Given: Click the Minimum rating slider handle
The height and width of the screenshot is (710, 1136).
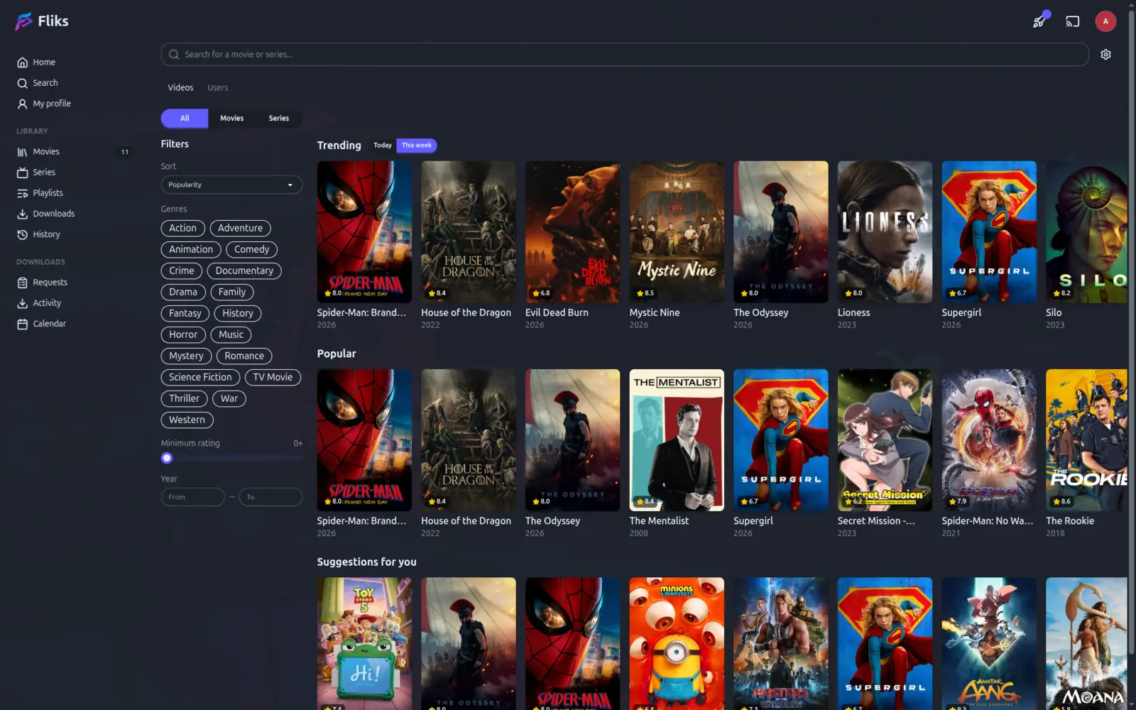Looking at the screenshot, I should pos(167,458).
